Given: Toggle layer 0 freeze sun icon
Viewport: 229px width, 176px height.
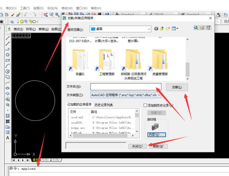Looking at the screenshot, I should point(22,22).
